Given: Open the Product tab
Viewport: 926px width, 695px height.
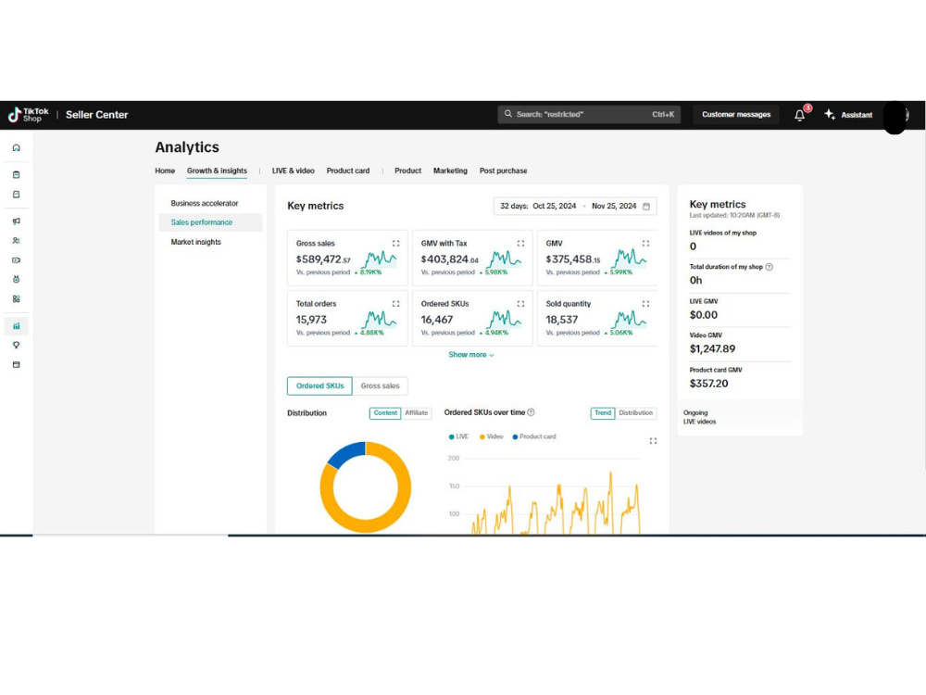Looking at the screenshot, I should [407, 171].
